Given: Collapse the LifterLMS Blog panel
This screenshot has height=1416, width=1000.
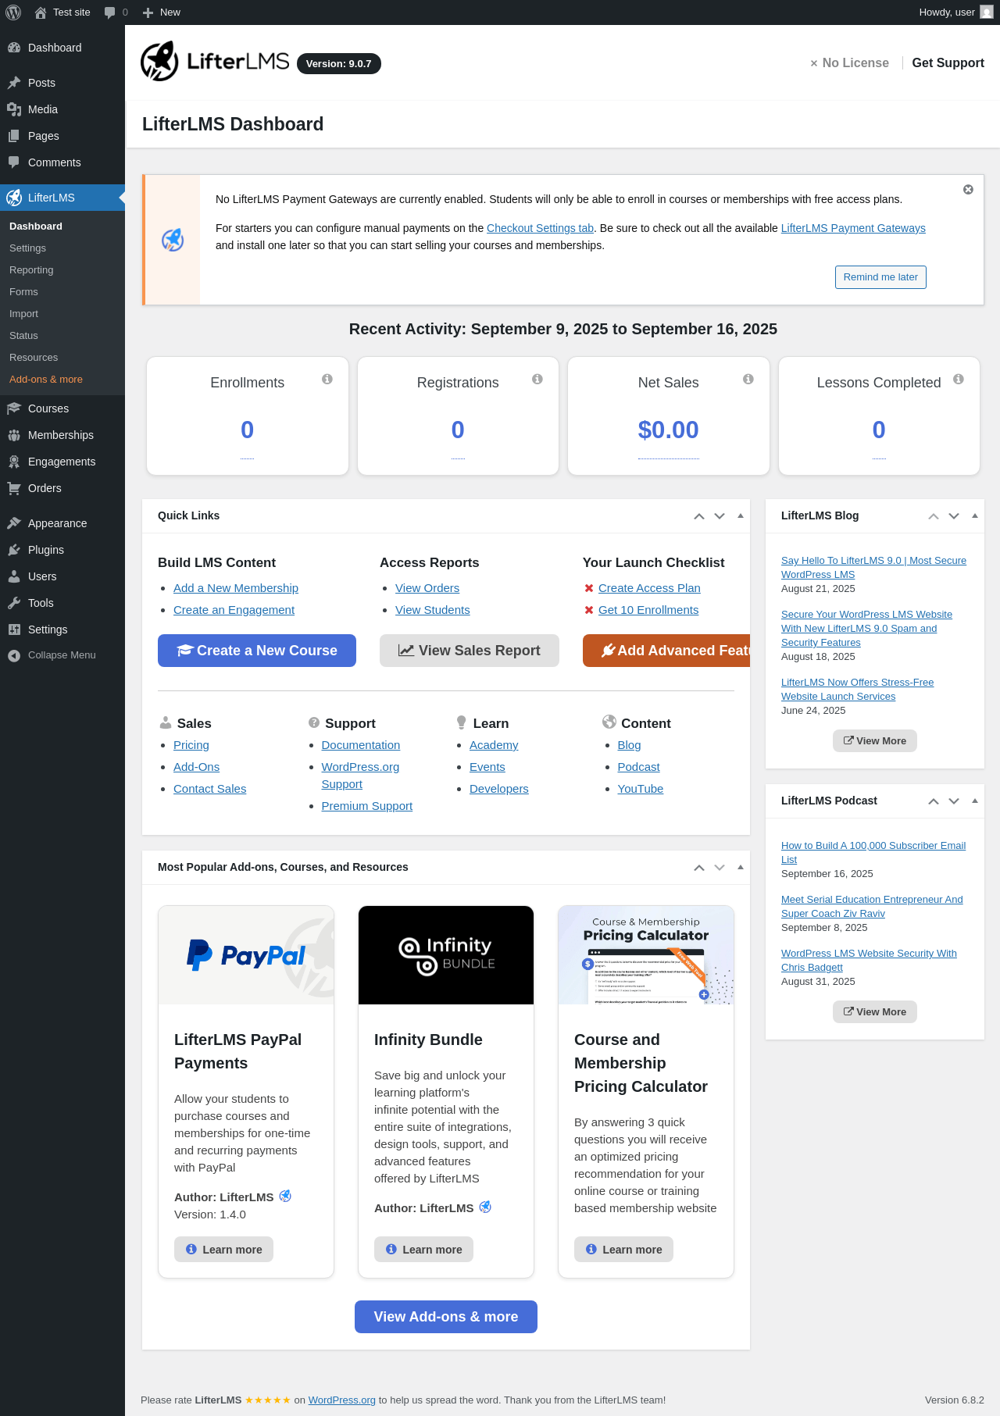Looking at the screenshot, I should click(975, 516).
